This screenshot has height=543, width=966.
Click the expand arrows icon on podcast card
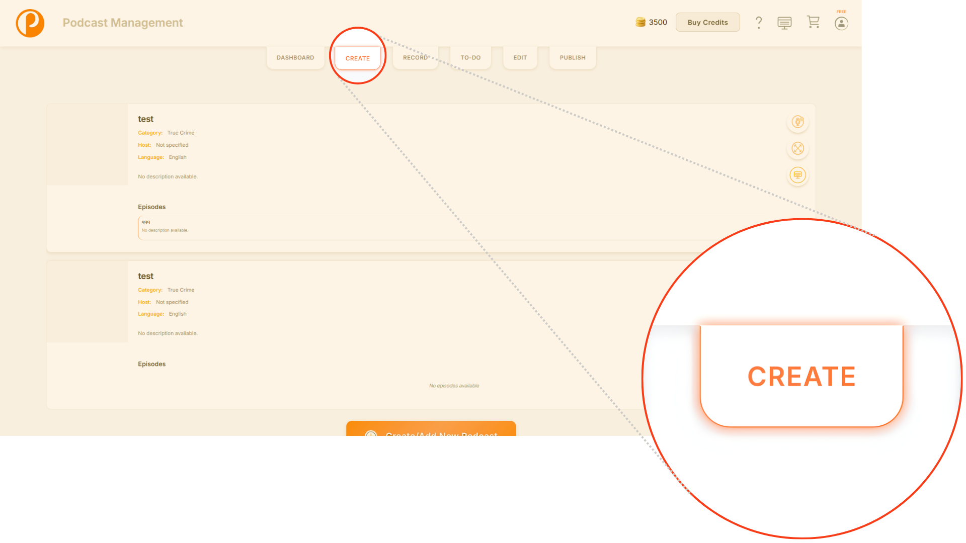797,148
